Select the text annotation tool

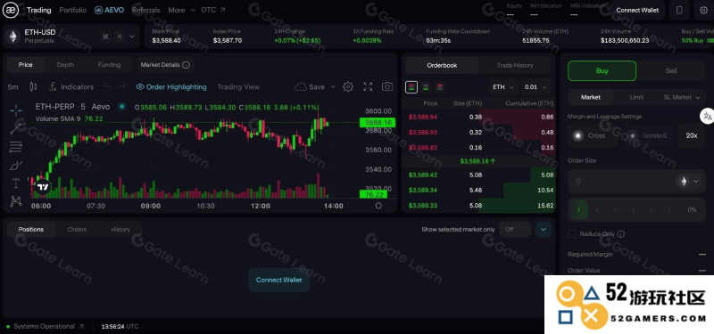coord(16,183)
